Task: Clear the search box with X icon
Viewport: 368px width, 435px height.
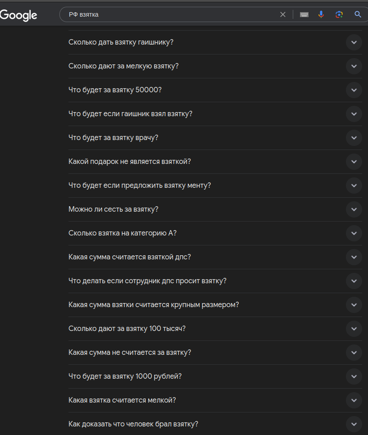Action: point(283,14)
